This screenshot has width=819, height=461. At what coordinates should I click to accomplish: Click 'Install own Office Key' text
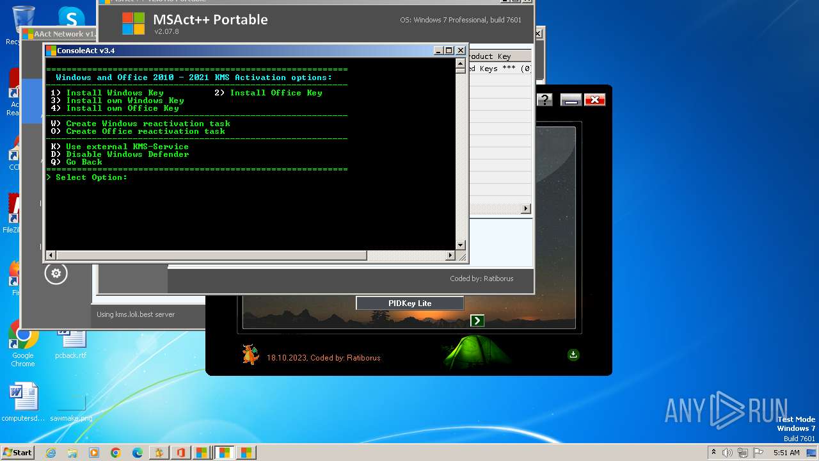122,108
